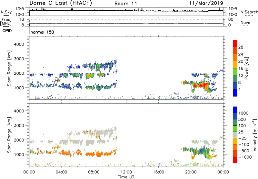The width and height of the screenshot is (258, 179).
Task: Click the "28" label on power colorbar
Action: point(241,47)
